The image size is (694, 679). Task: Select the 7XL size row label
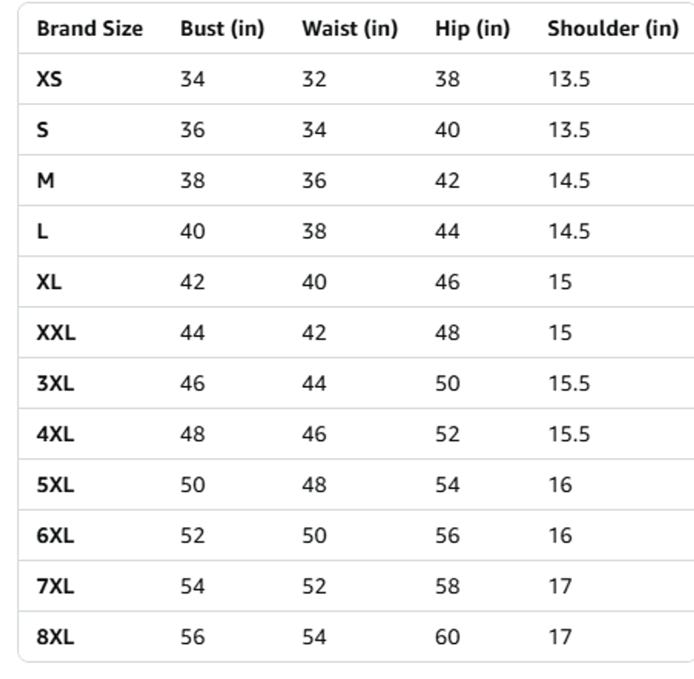click(55, 585)
